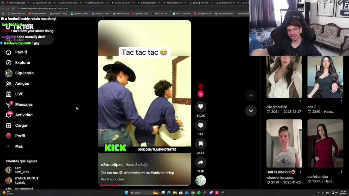Viewport: 349px width, 196px height.
Task: Open the Explorar compass icon
Action: 9,63
